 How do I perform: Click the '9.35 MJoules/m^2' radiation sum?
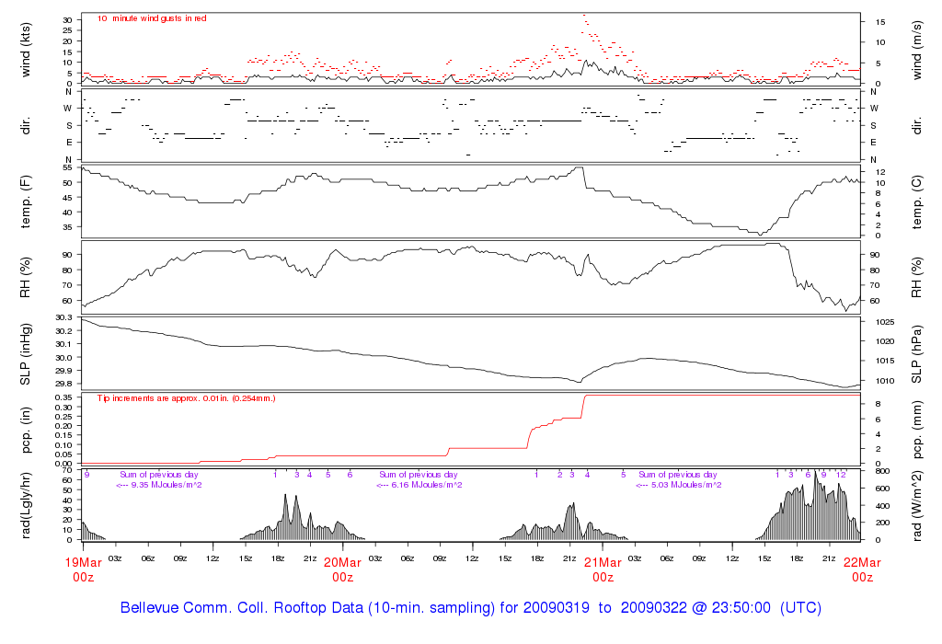click(x=167, y=485)
